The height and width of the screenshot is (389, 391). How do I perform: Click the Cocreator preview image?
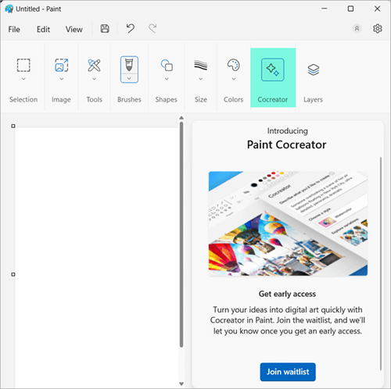point(288,223)
